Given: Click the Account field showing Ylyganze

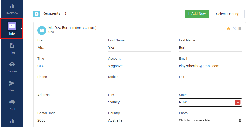Looking at the screenshot, I should pos(140,66).
